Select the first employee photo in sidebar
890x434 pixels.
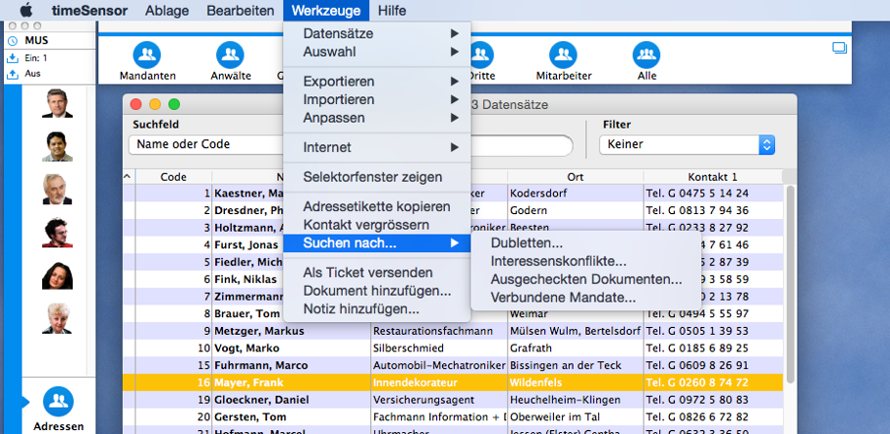(x=57, y=103)
